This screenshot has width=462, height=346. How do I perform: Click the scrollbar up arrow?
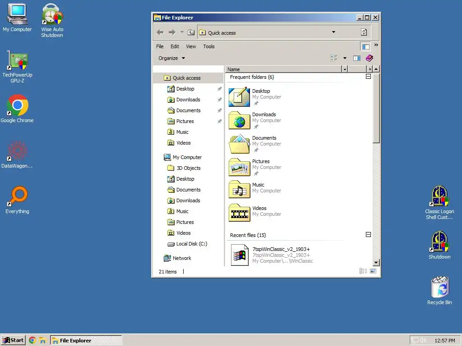pyautogui.click(x=376, y=69)
